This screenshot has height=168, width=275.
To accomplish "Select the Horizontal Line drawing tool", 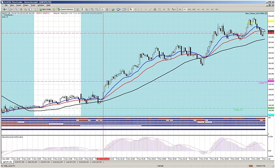I will 146,9.
